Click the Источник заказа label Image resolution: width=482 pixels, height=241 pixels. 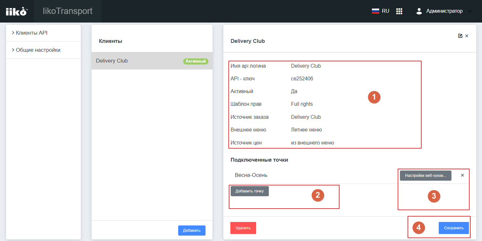(x=249, y=117)
